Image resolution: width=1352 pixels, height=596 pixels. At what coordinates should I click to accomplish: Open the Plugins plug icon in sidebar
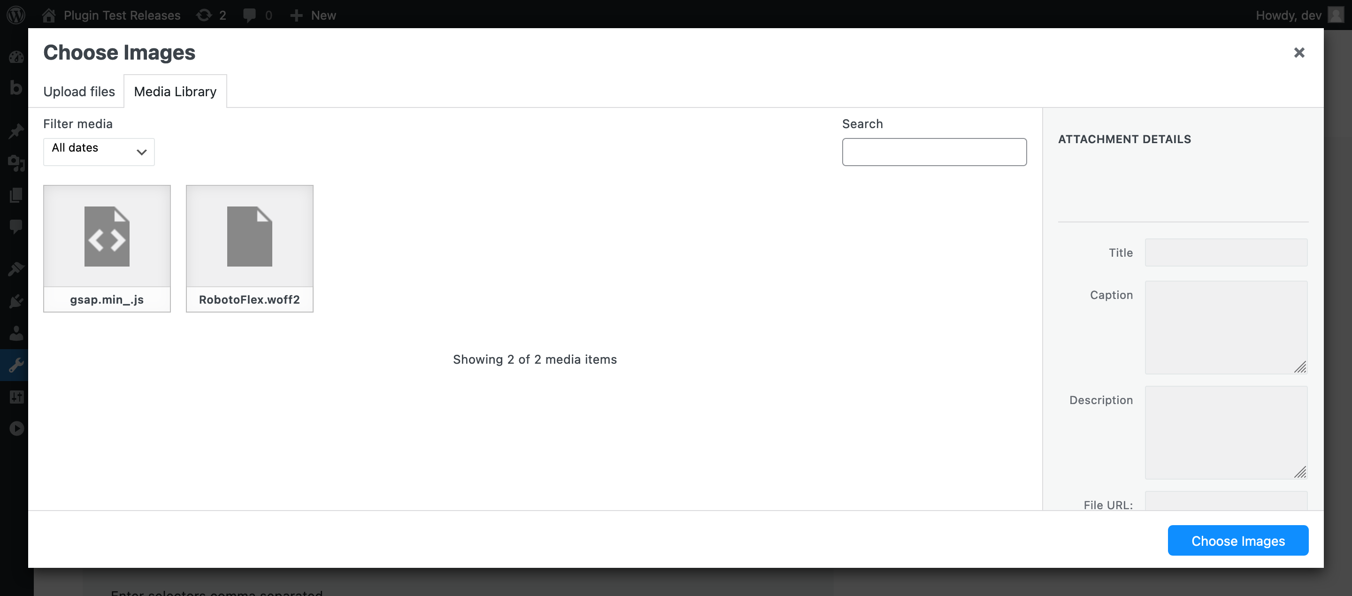(x=16, y=301)
